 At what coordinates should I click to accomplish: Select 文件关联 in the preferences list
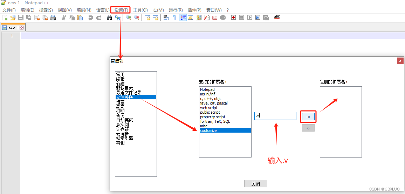[136, 97]
